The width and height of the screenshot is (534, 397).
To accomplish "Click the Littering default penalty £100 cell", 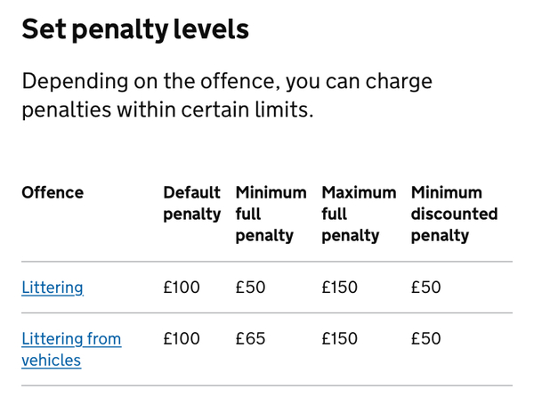I will tap(182, 288).
